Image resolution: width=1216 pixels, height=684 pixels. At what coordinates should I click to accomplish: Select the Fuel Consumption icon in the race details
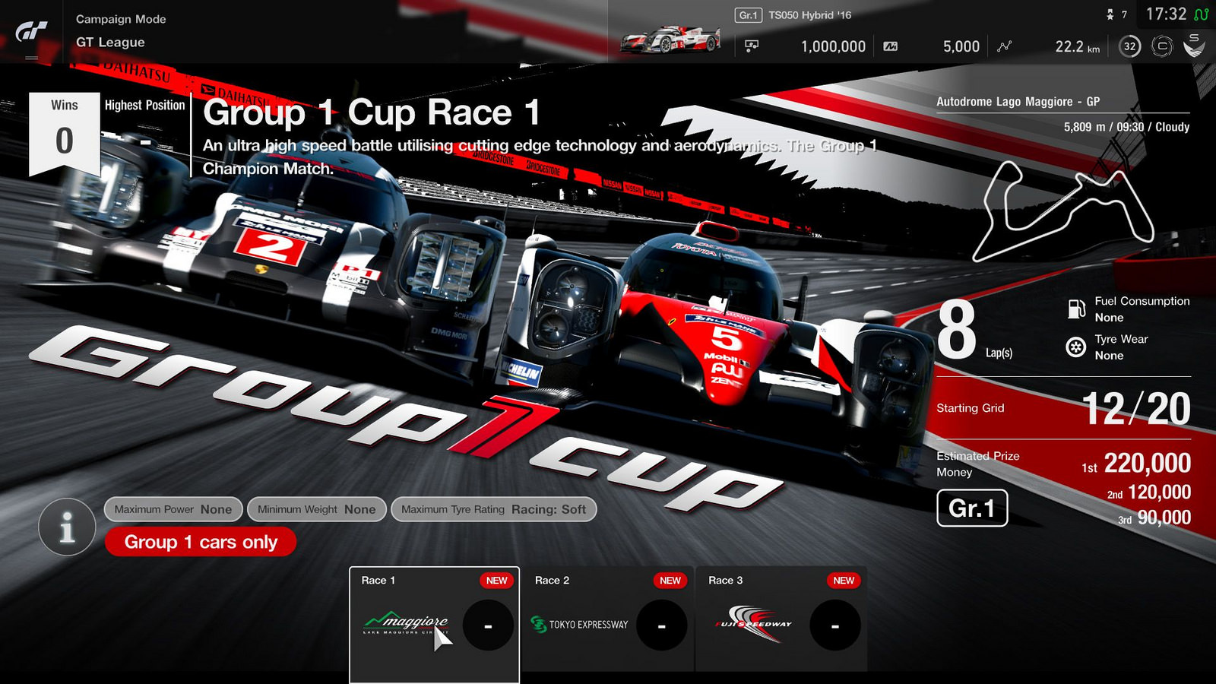[x=1076, y=309]
